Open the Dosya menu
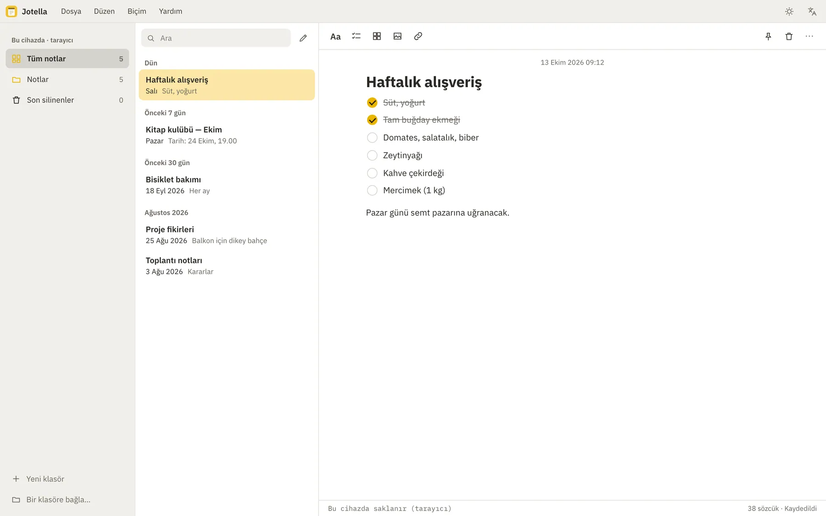The height and width of the screenshot is (516, 826). click(71, 11)
